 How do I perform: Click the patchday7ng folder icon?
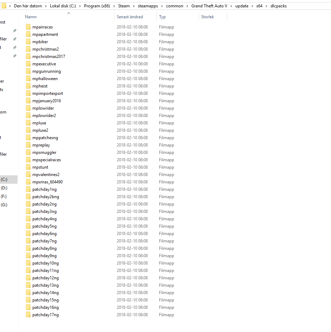pyautogui.click(x=28, y=241)
